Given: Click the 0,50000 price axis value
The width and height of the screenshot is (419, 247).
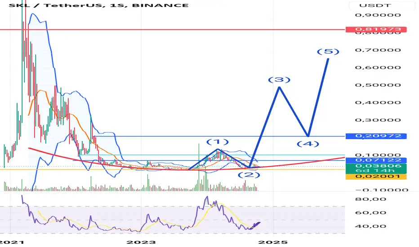Looking at the screenshot, I should click(378, 85).
